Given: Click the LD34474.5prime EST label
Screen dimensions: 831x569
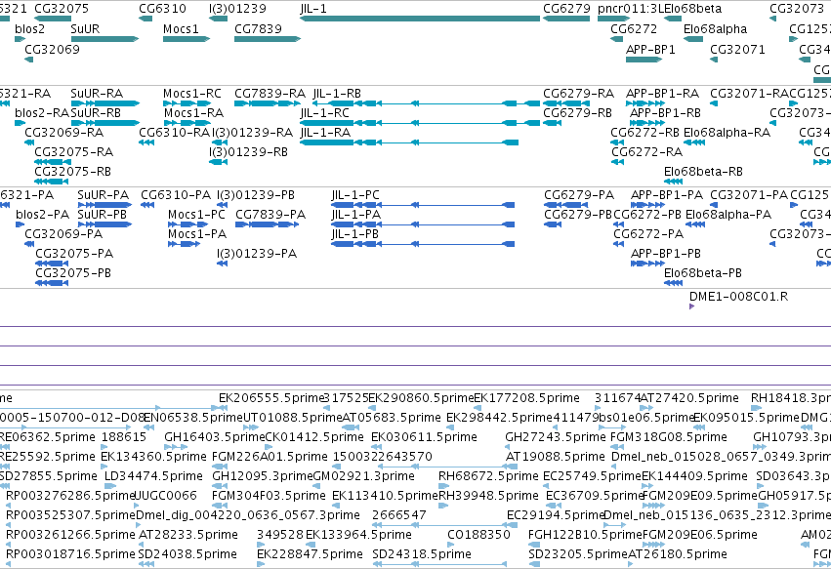Looking at the screenshot, I should pos(153,476).
